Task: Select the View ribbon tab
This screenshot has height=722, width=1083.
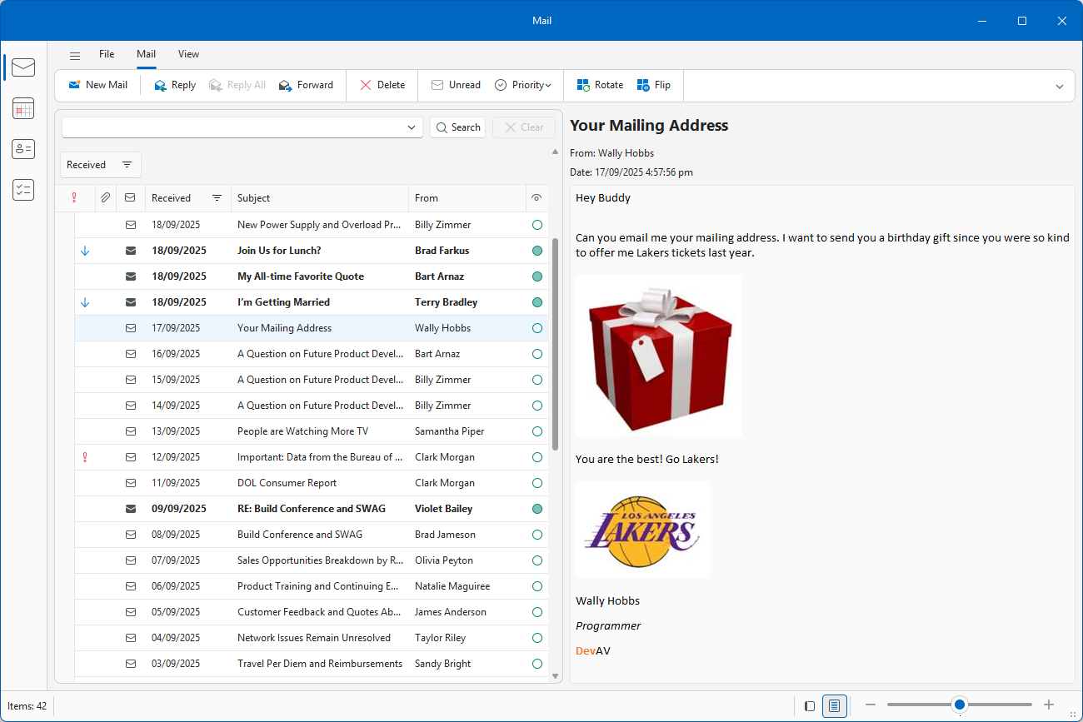Action: (188, 54)
